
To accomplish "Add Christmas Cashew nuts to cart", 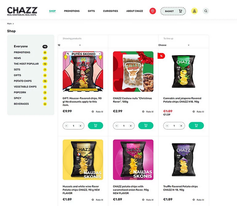I will pyautogui.click(x=146, y=126).
